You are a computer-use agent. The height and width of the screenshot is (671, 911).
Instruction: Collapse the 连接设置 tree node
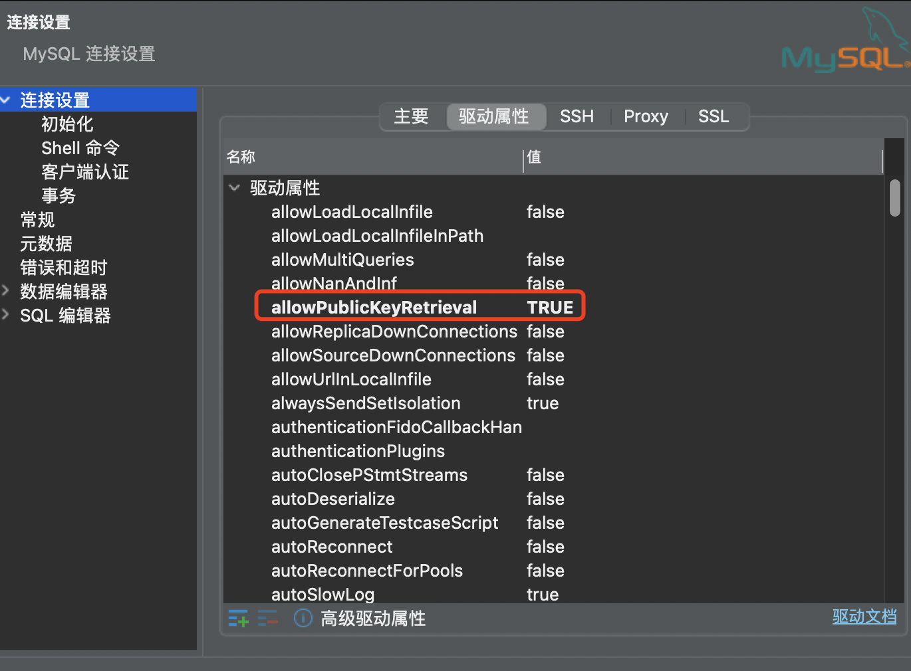[x=6, y=100]
